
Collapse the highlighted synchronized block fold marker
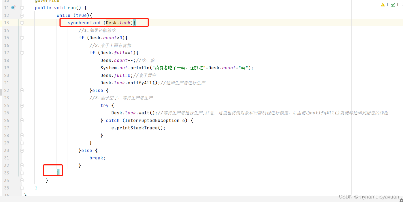point(22,23)
